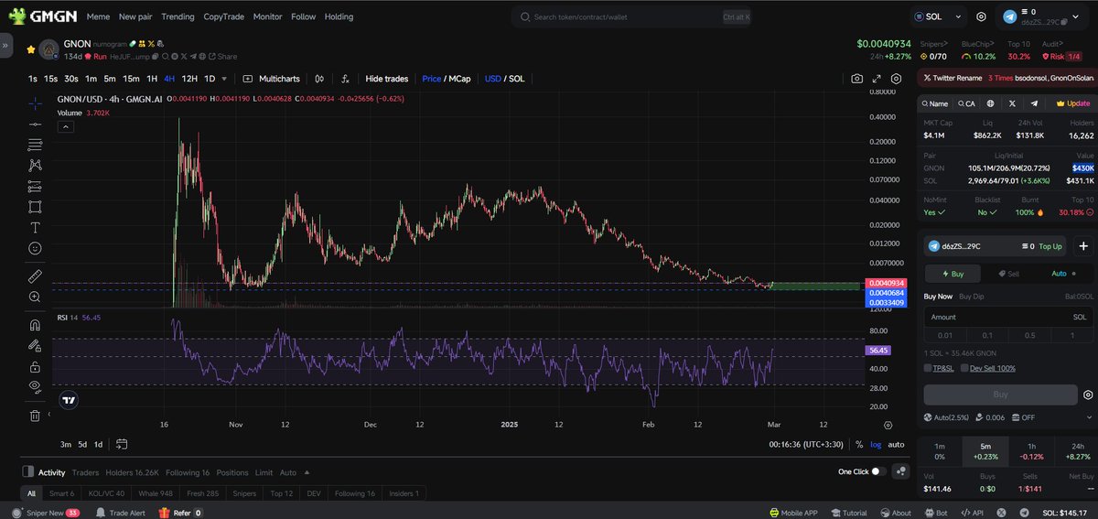
Task: Take a chart snapshot with the camera icon
Action: click(856, 79)
